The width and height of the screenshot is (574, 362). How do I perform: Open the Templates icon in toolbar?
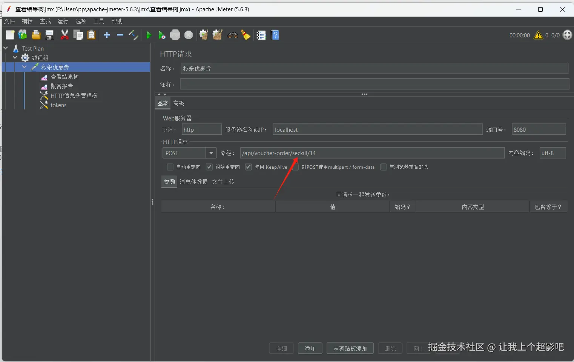point(23,35)
